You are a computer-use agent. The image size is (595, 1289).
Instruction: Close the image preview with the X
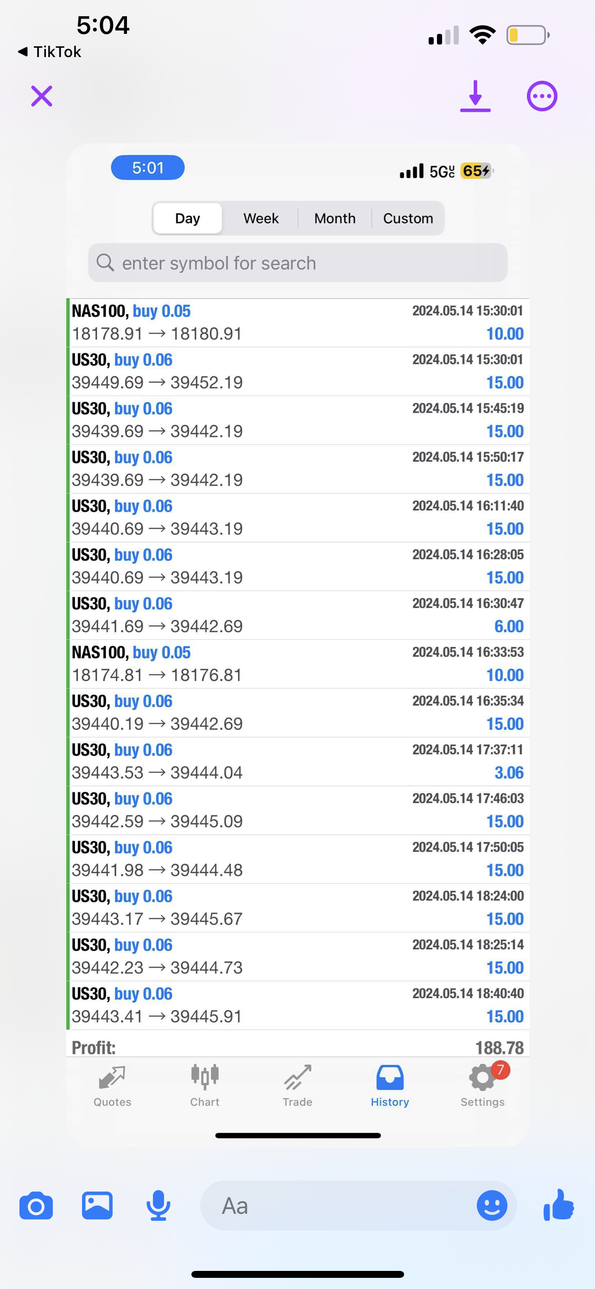pos(41,96)
